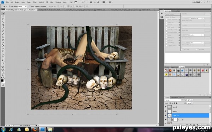Image resolution: width=212 pixels, height=132 pixels.
Task: Select the Dodge tool
Action: 3,51
